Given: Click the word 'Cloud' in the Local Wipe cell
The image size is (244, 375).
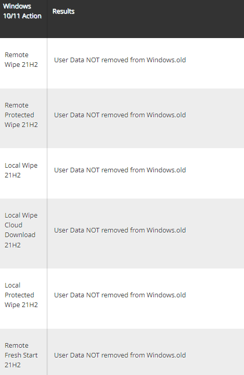Looking at the screenshot, I should click(x=13, y=225).
